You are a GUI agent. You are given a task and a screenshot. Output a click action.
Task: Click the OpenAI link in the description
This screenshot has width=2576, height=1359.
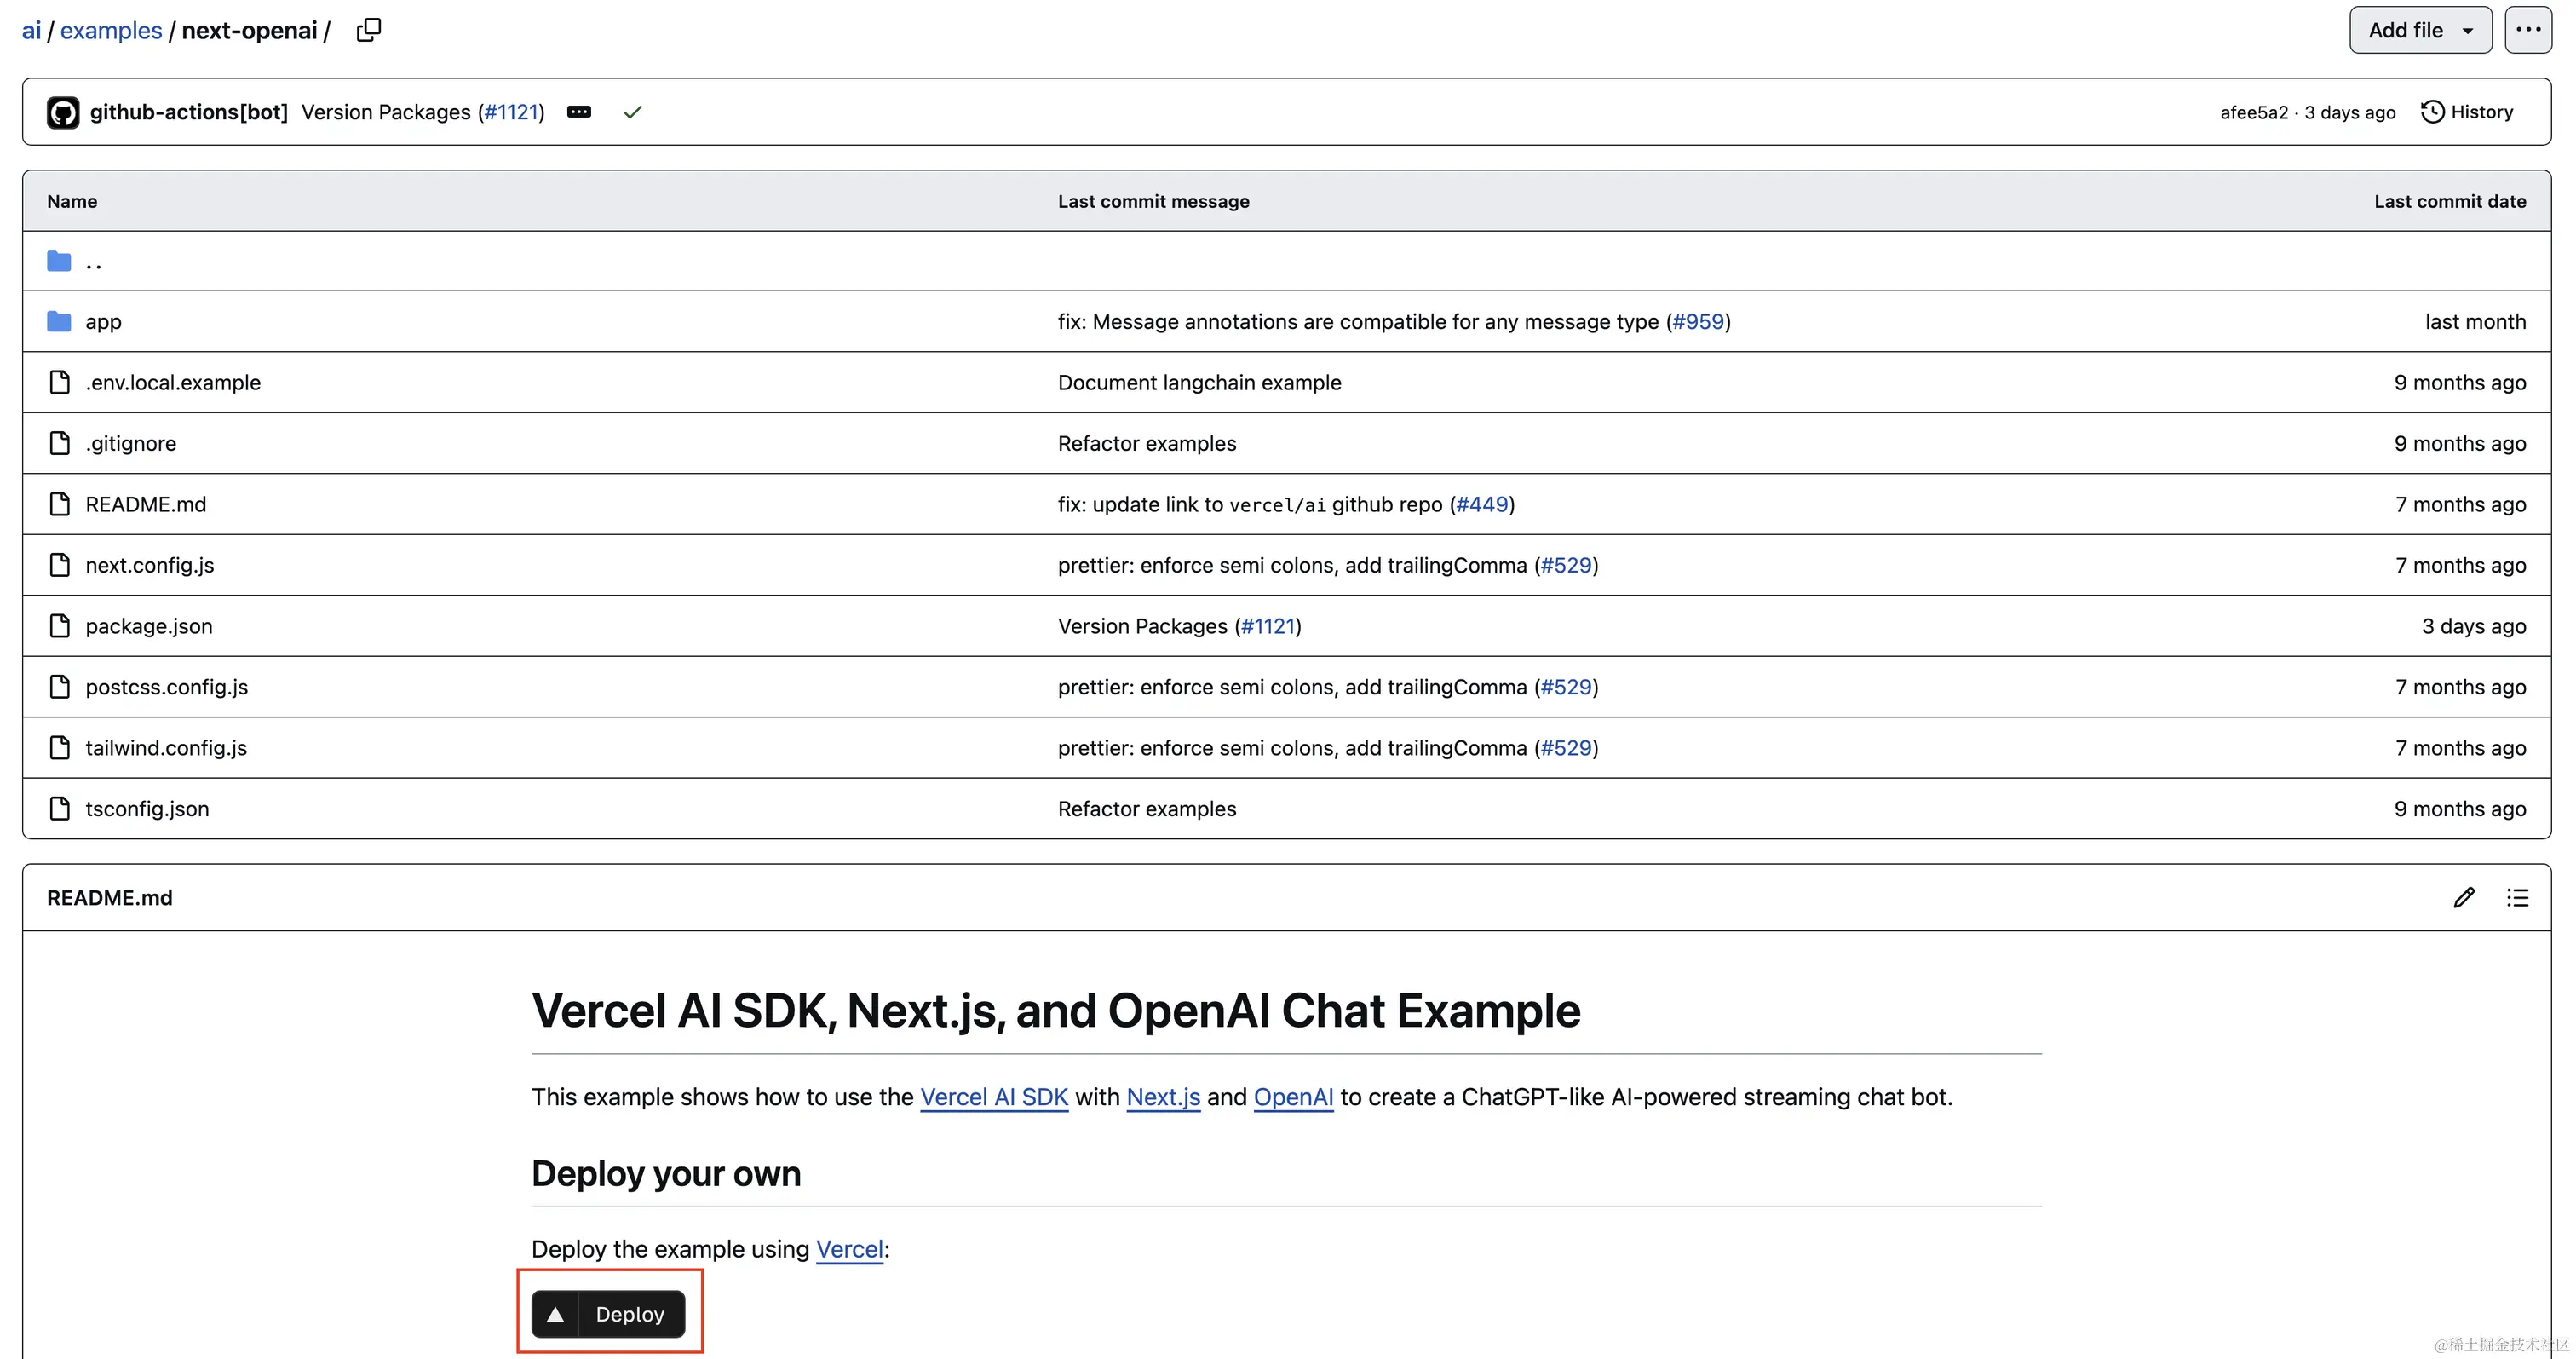click(x=1292, y=1097)
